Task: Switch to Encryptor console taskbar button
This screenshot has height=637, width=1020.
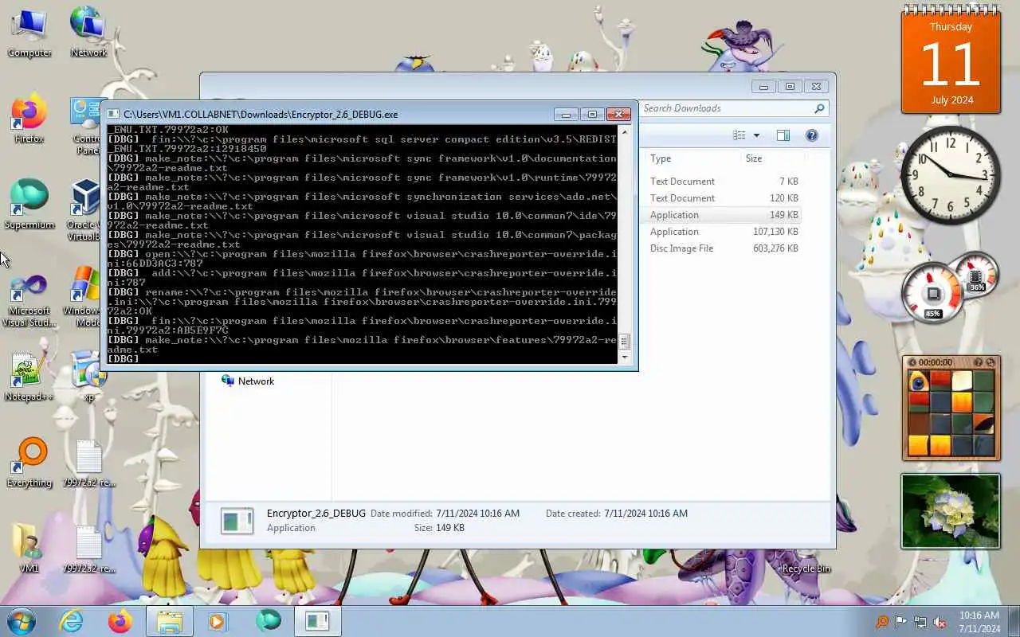Action: (317, 621)
